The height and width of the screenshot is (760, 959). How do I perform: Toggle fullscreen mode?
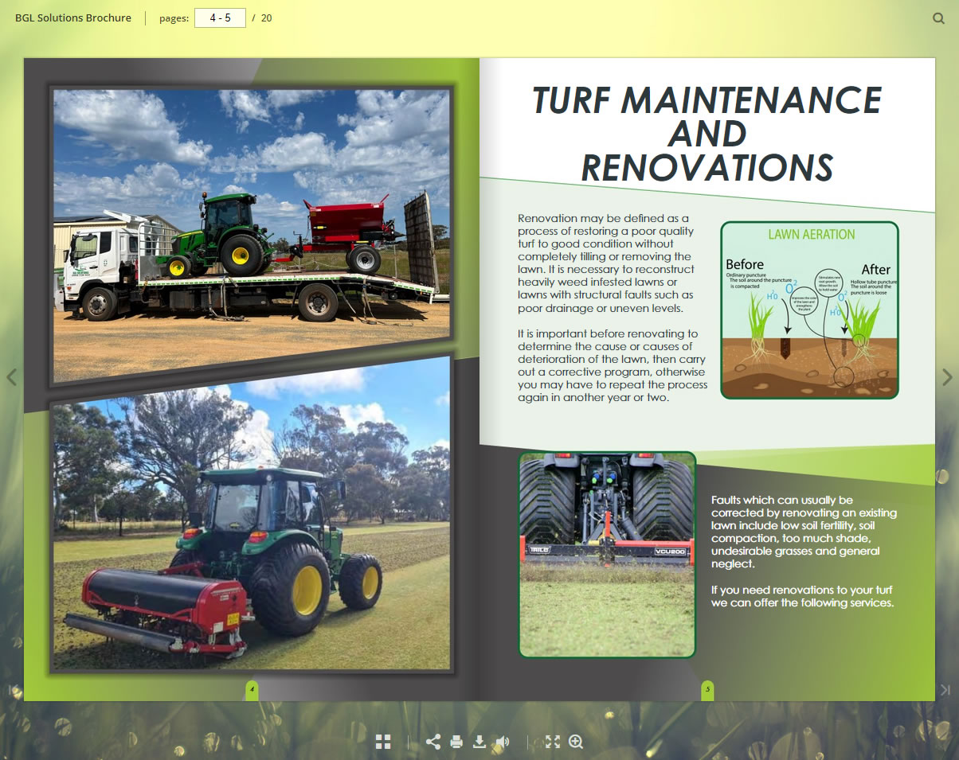[x=552, y=742]
